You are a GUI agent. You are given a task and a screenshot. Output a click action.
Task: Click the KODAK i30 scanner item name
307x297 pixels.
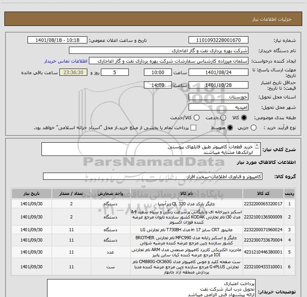point(187,217)
